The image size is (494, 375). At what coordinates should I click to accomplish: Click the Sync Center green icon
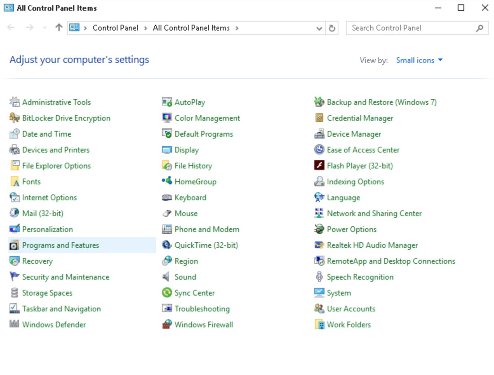(167, 293)
